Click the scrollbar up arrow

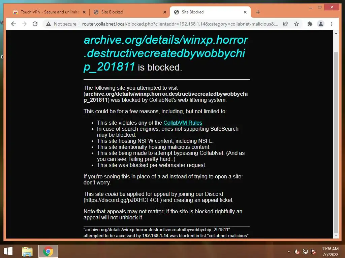click(x=336, y=33)
